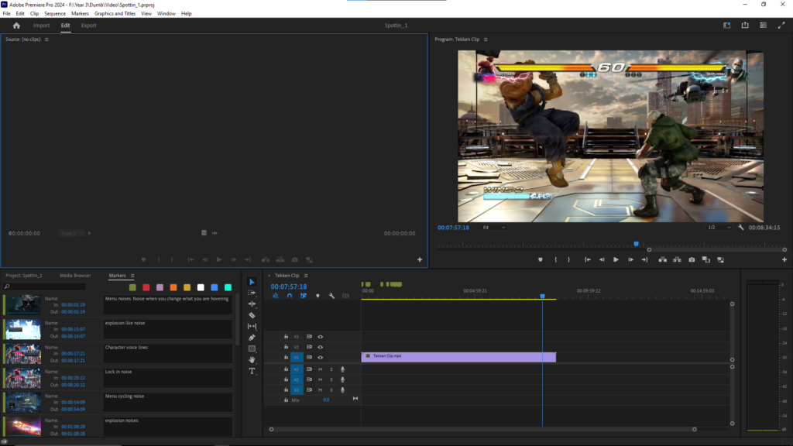Screen dimensions: 793x446
Task: Go to the Home screen icon
Action: click(x=16, y=26)
